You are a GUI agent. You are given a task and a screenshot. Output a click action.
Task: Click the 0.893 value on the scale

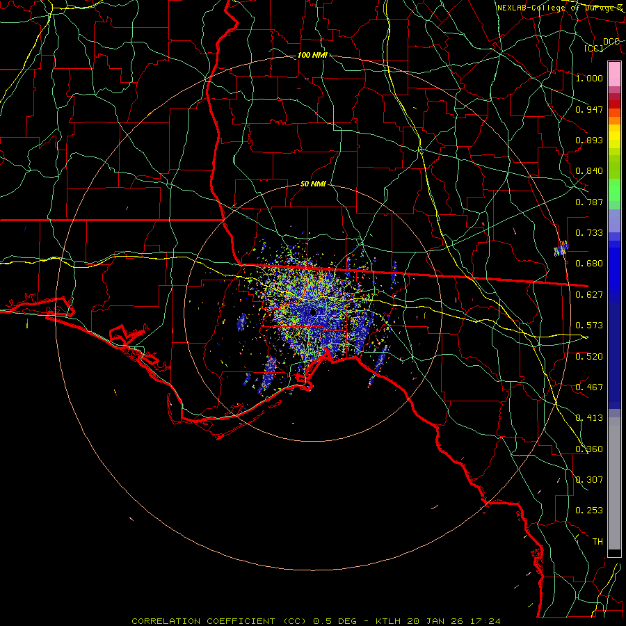pos(589,140)
